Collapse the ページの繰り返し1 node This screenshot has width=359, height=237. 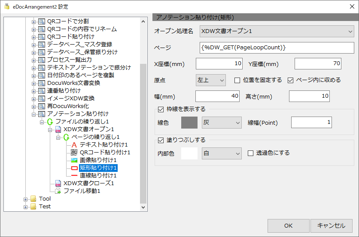point(58,138)
